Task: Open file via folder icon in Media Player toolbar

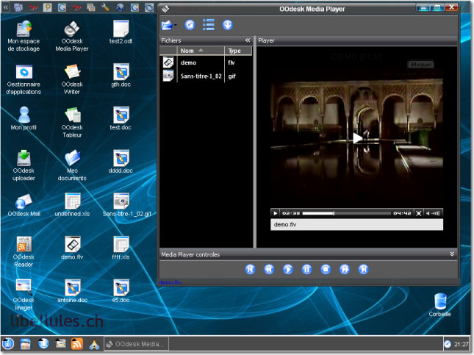Action: click(x=167, y=25)
